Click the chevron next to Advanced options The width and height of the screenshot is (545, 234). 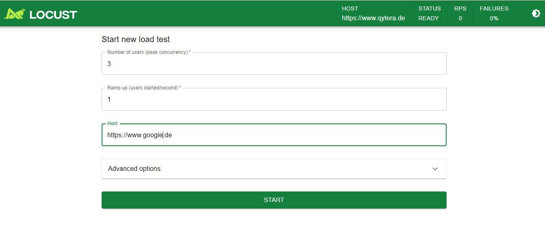435,168
